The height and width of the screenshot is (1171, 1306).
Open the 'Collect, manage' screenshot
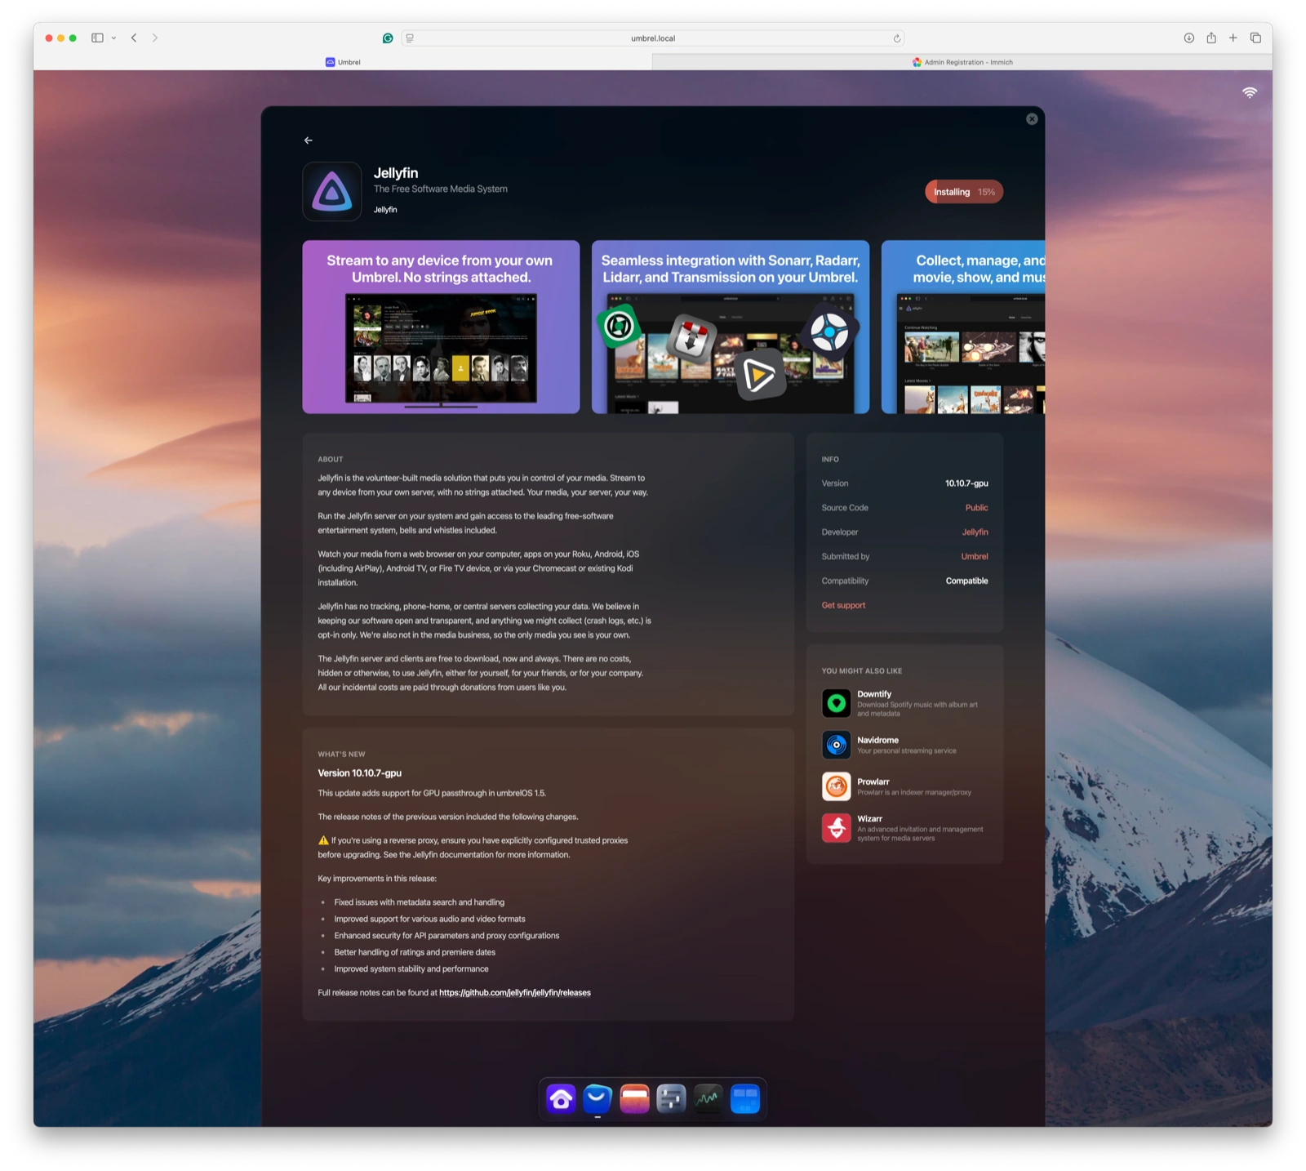point(963,327)
